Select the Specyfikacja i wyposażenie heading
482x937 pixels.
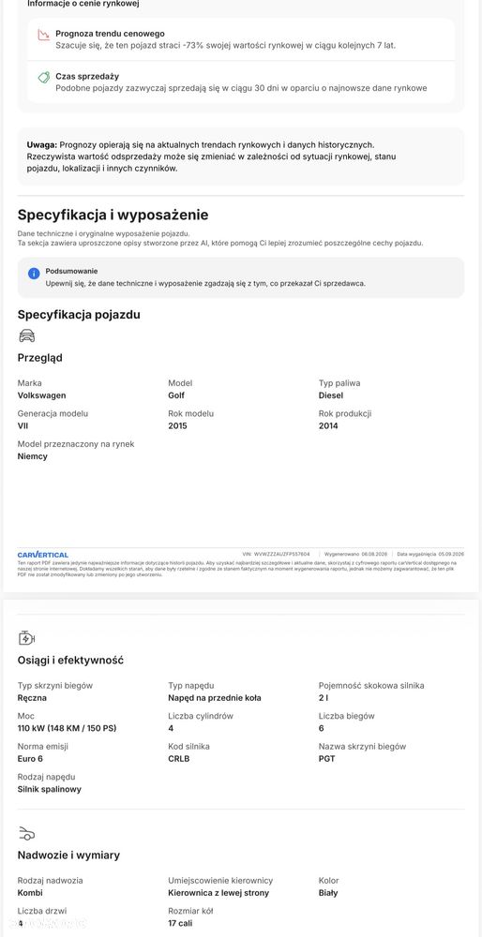[113, 216]
